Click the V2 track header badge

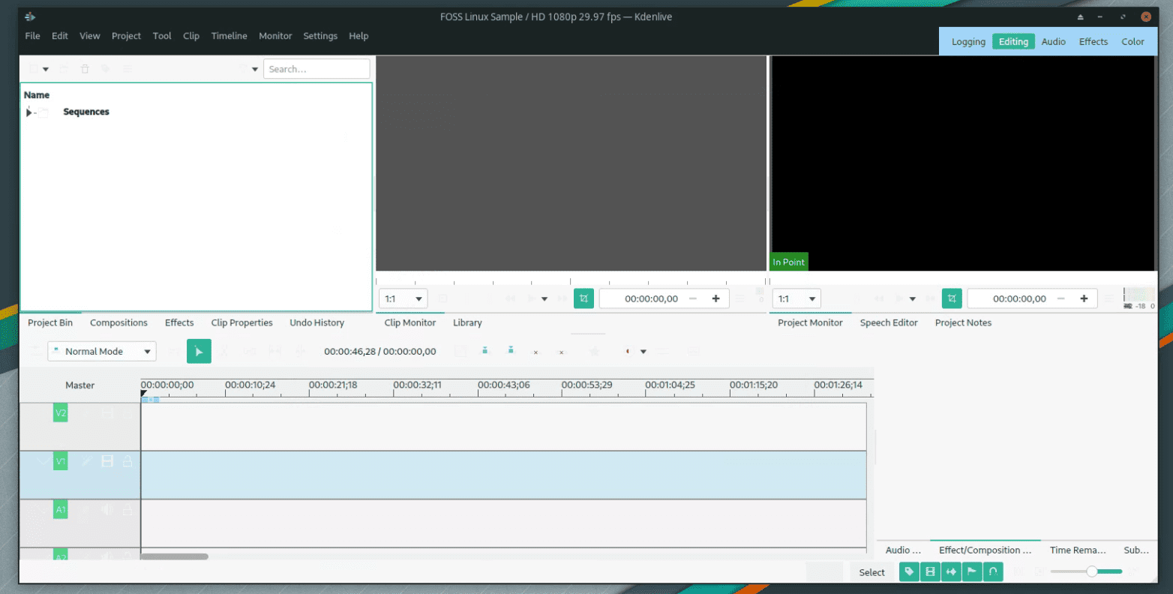(61, 412)
